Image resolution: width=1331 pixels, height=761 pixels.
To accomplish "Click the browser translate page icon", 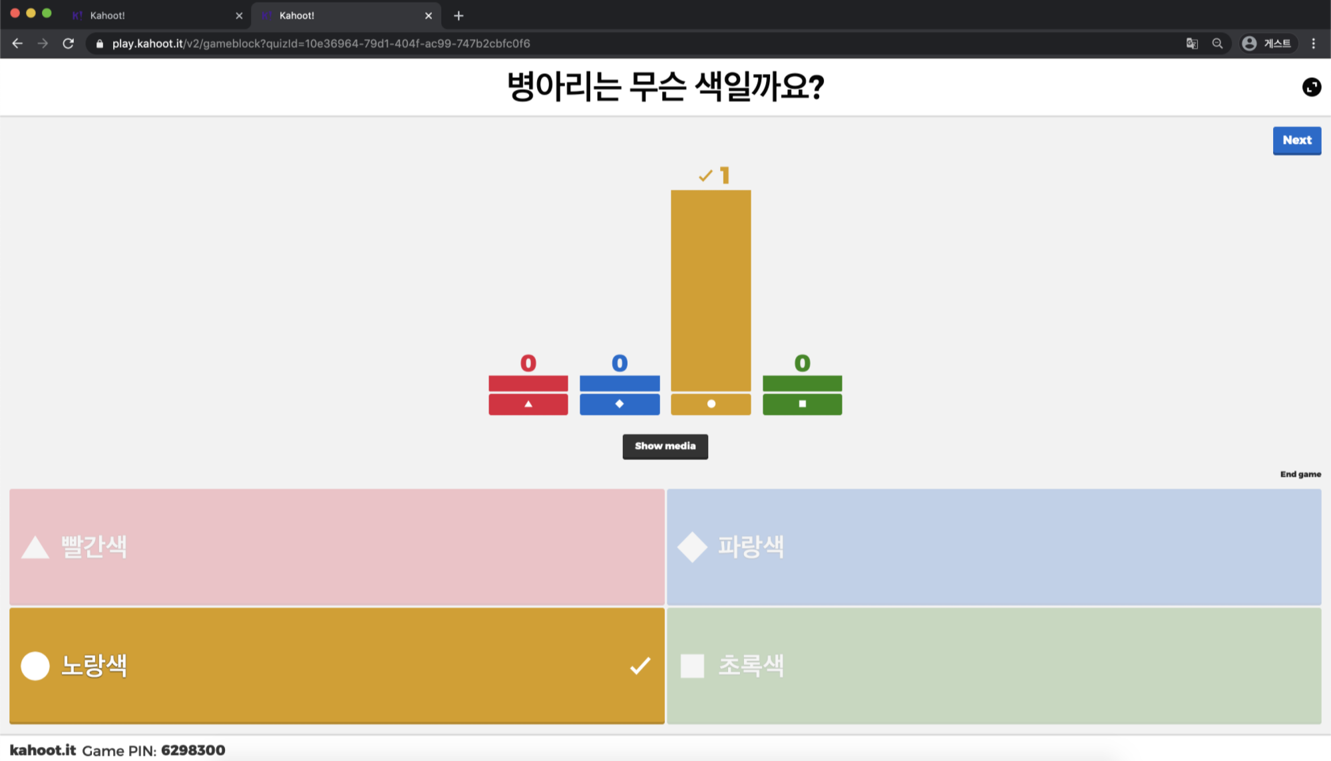I will [x=1192, y=43].
